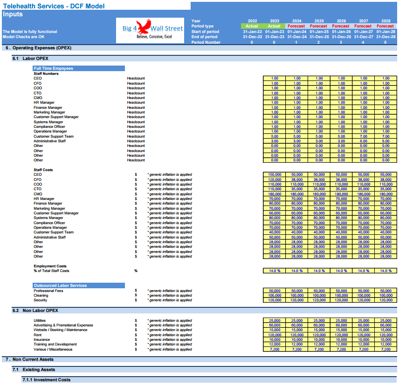The image size is (406, 385).
Task: Select CTO staff cost 110,000 for 2023
Action: [x=275, y=189]
